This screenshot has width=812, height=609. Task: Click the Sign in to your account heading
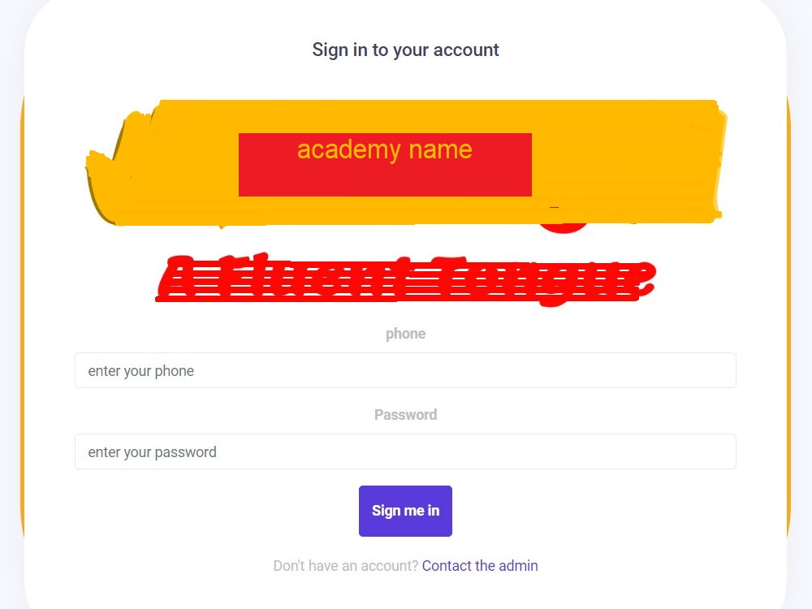405,50
